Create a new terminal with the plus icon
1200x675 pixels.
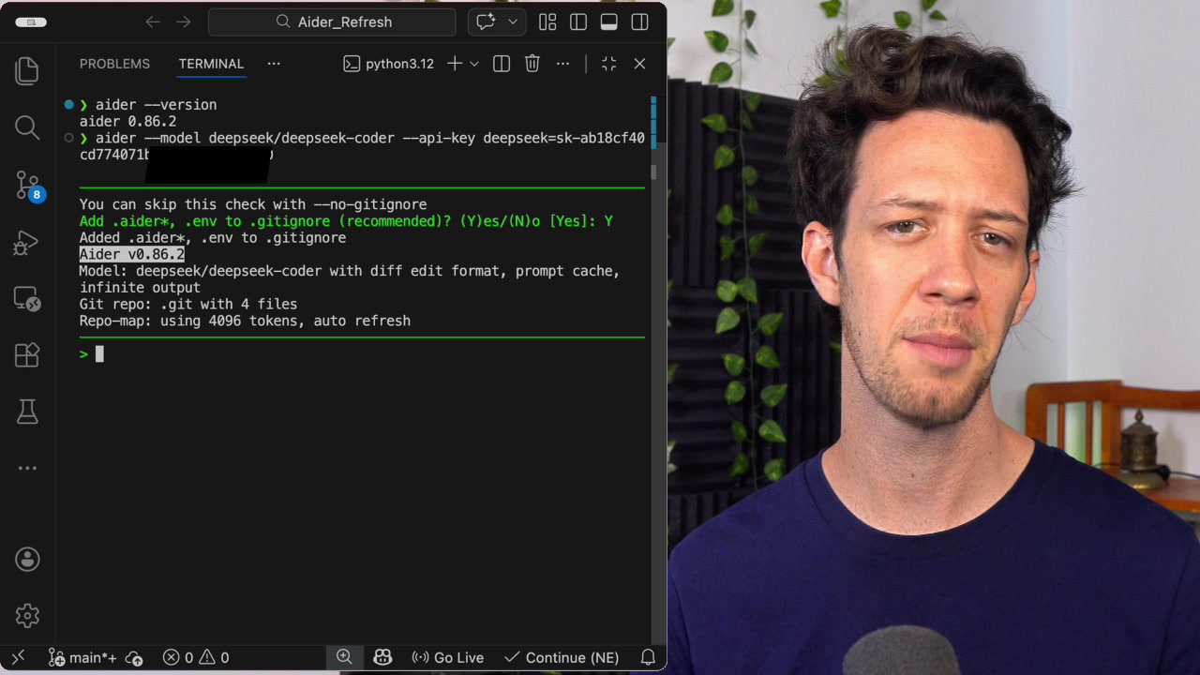(455, 64)
